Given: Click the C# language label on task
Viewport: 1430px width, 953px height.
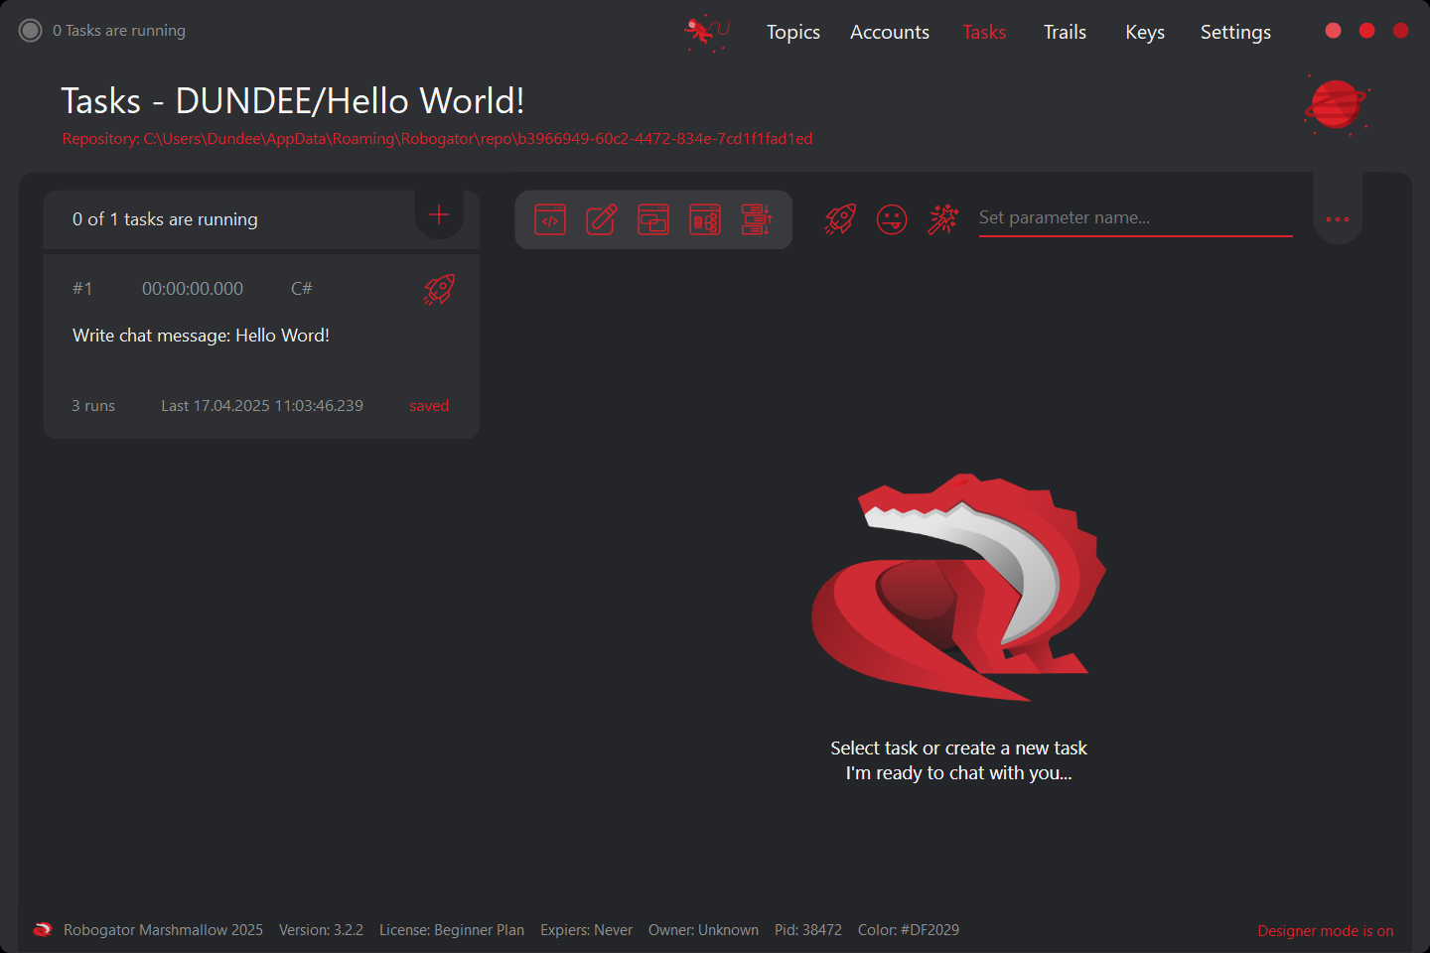Looking at the screenshot, I should point(302,289).
